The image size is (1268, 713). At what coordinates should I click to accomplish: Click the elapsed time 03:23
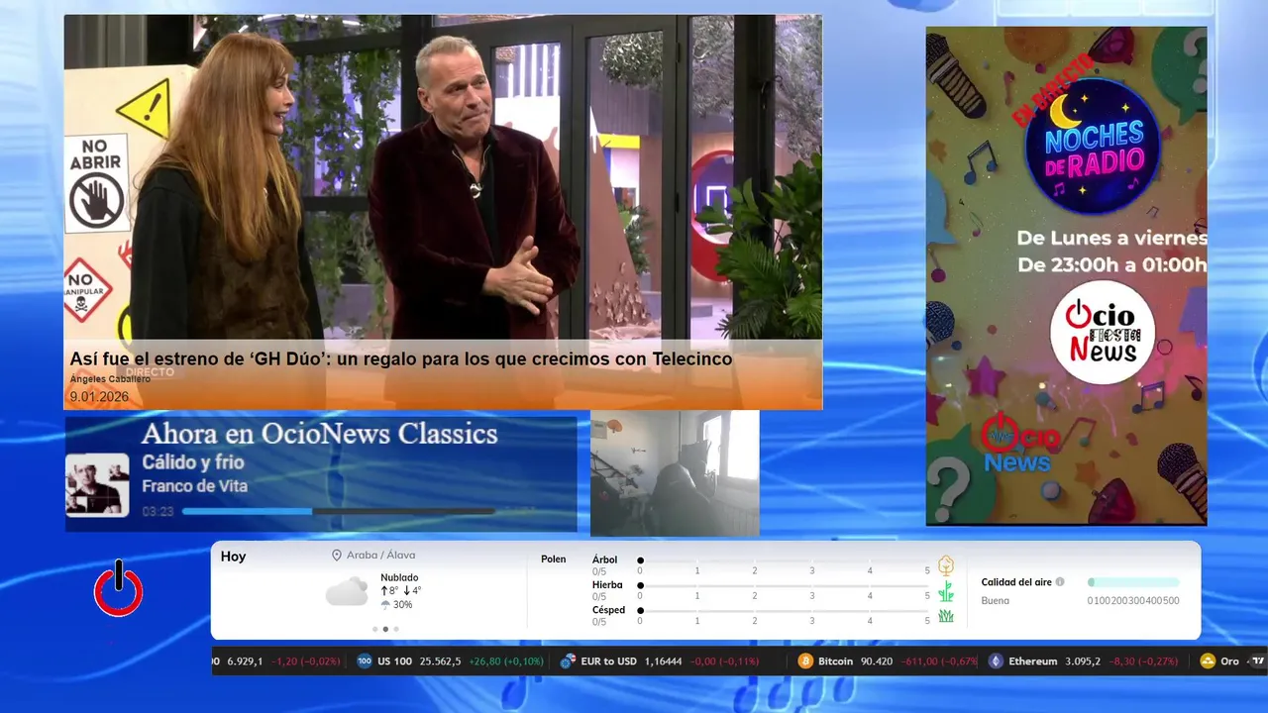pyautogui.click(x=158, y=512)
